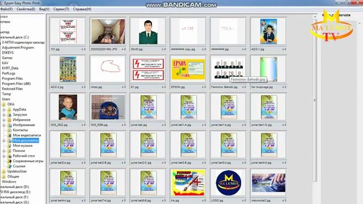Click the Изображения pictures folder icon
Screen dimensions: 363x204
(9, 125)
